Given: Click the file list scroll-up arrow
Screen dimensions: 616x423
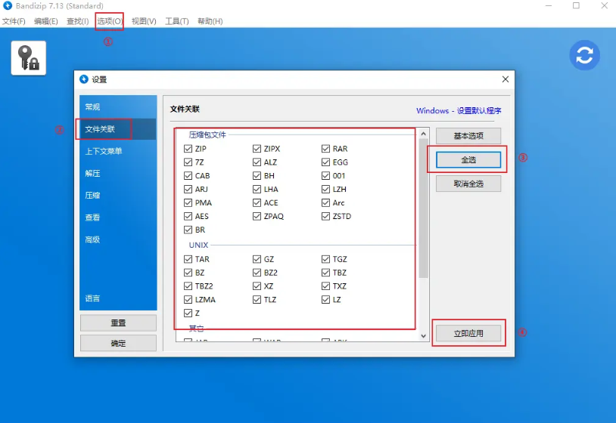Looking at the screenshot, I should coord(424,134).
